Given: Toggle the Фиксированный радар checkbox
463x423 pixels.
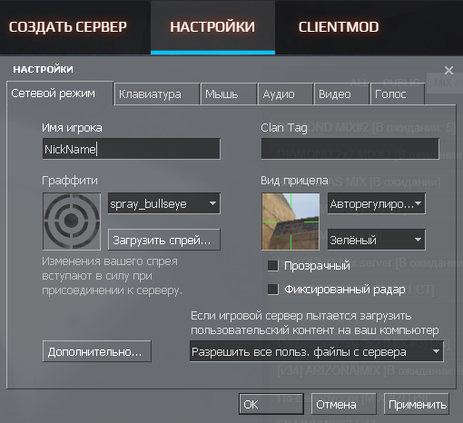Looking at the screenshot, I should tap(273, 290).
